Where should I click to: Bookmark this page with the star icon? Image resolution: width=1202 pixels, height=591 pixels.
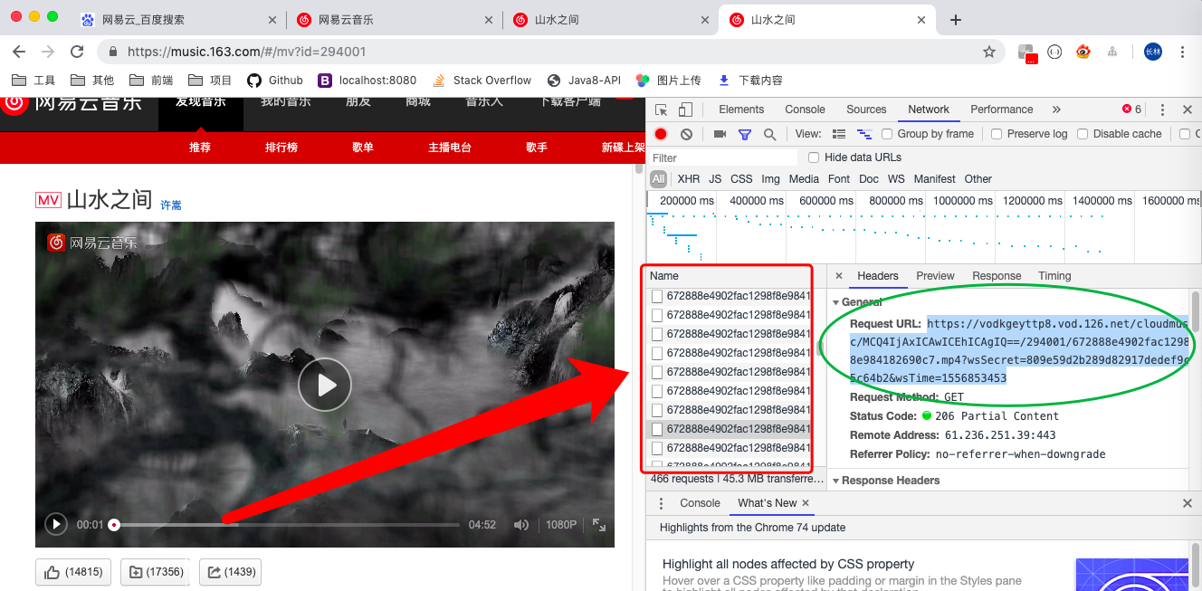pos(989,52)
